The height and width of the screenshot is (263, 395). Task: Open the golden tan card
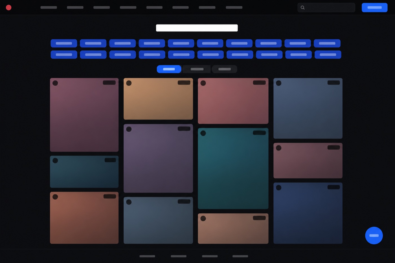[x=158, y=99]
